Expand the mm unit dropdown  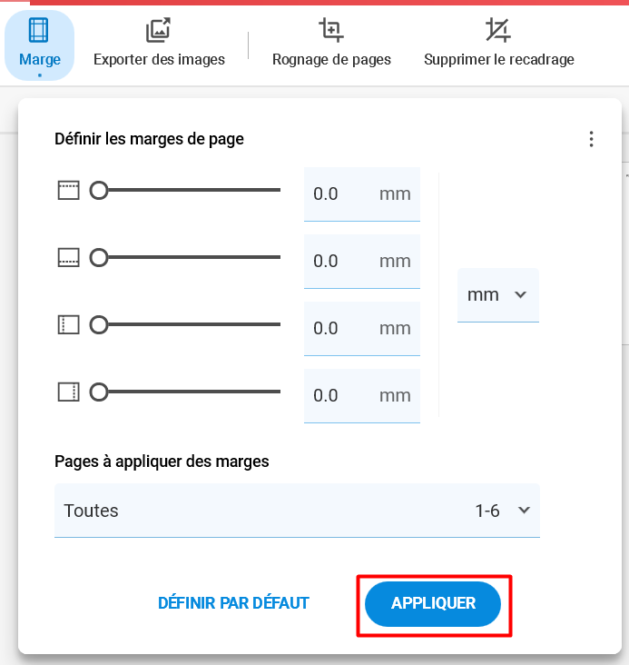pos(498,295)
